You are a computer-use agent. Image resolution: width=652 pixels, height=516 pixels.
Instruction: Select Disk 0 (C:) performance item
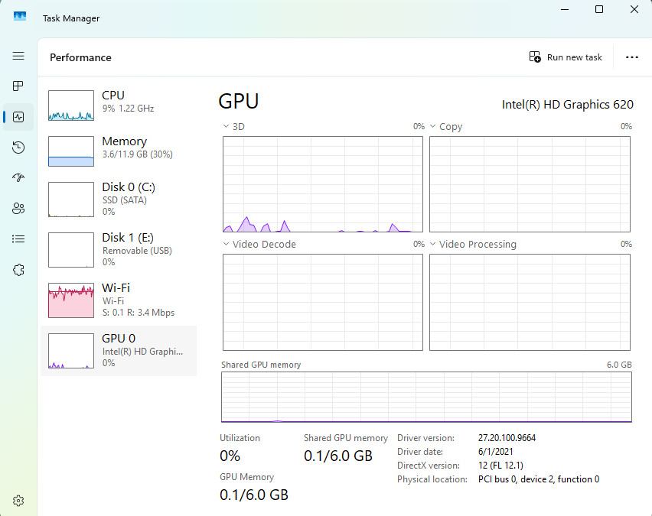click(119, 200)
